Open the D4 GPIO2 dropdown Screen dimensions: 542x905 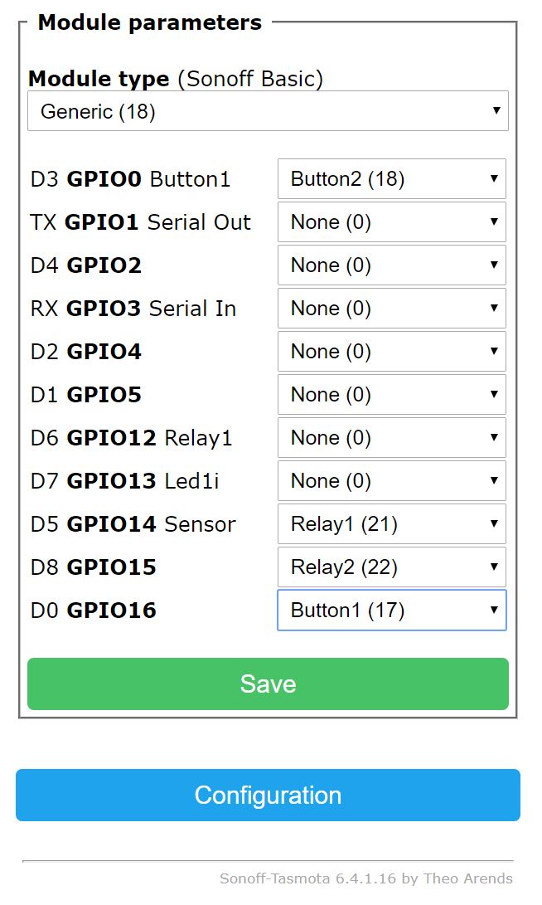[x=391, y=265]
